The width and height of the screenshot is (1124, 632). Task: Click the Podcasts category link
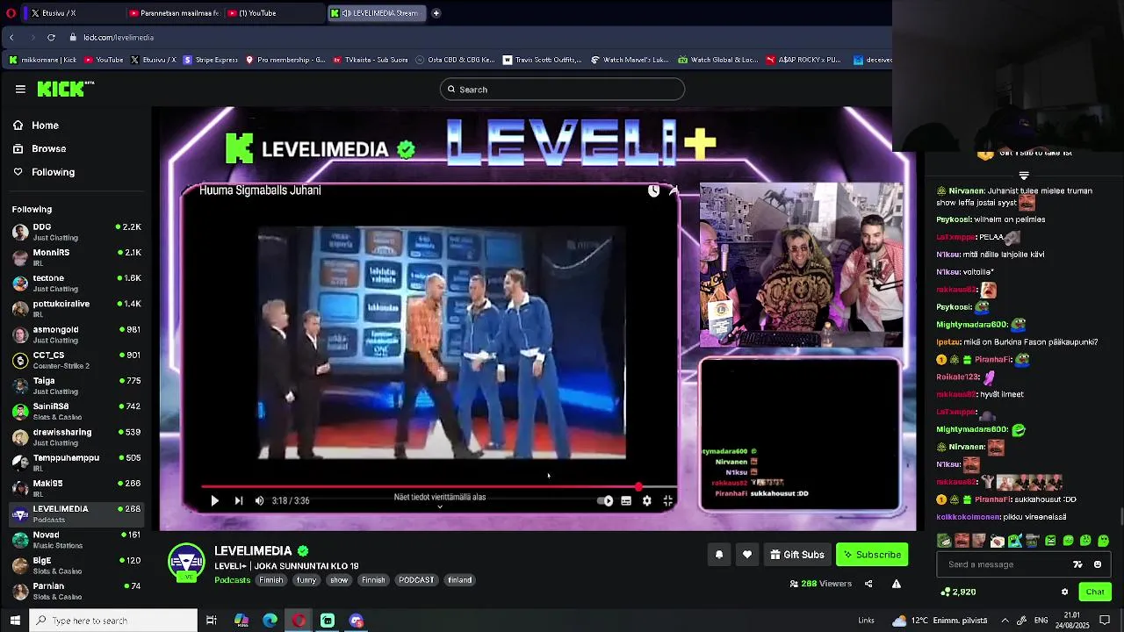click(233, 580)
